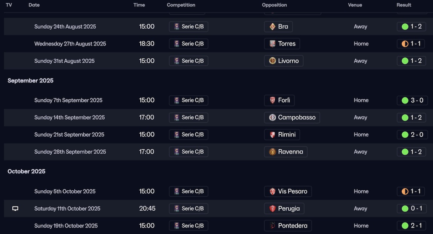Select the Vis Pesaro opposition button
The width and height of the screenshot is (433, 234).
pyautogui.click(x=288, y=191)
